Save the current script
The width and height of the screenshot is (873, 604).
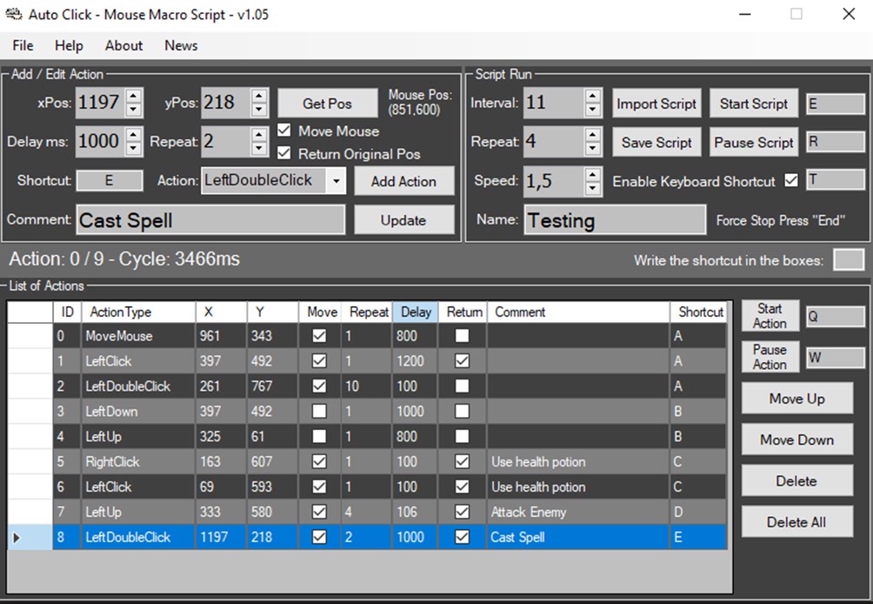click(x=656, y=142)
